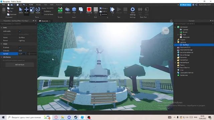Image resolution: width=214 pixels, height=120 pixels.
Task: Select SoundService in Explorer
Action: (185, 68)
